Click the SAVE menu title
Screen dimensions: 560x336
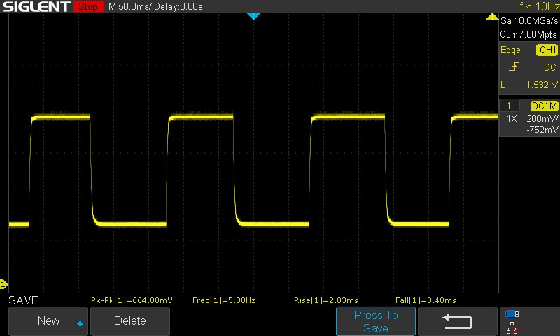[x=24, y=300]
